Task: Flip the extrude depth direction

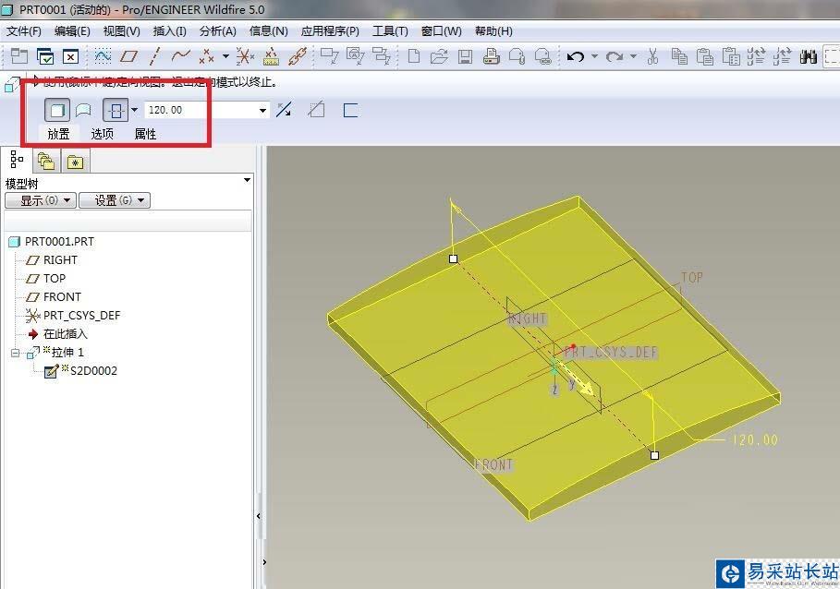Action: click(x=284, y=110)
